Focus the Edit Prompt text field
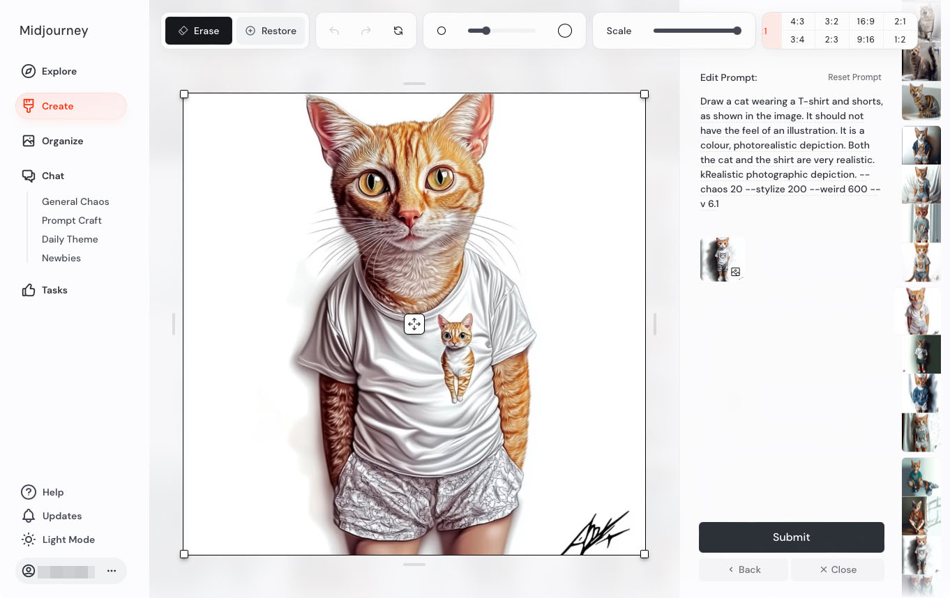 coord(792,153)
